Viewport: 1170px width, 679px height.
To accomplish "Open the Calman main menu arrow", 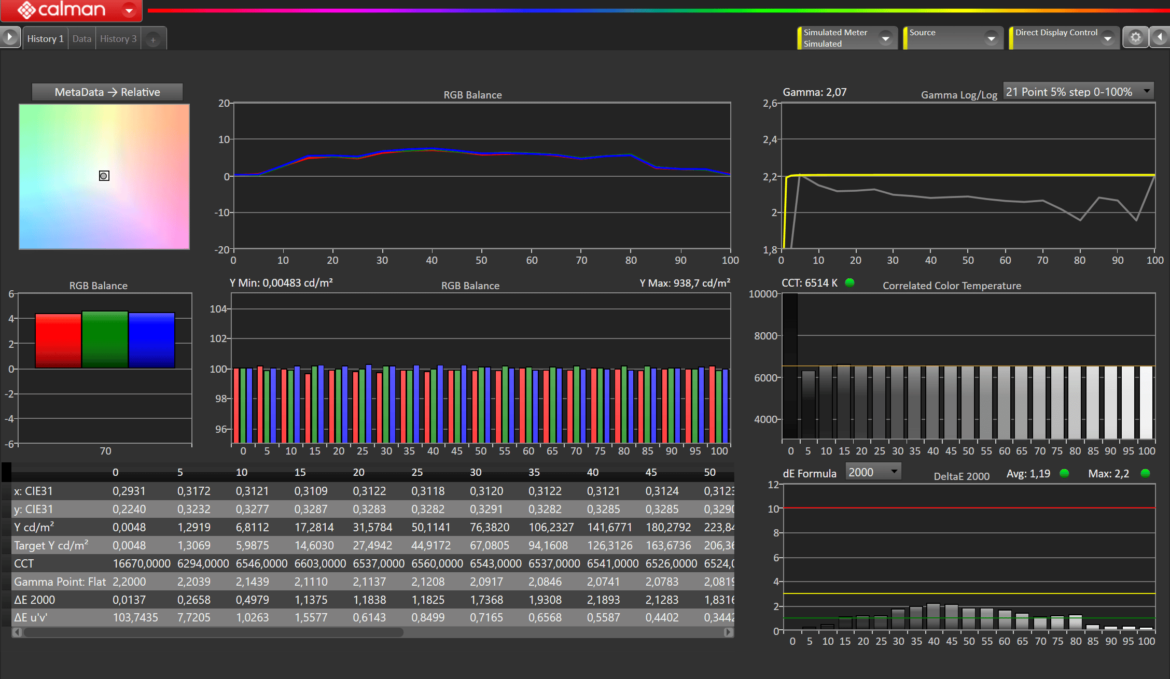I will (129, 10).
